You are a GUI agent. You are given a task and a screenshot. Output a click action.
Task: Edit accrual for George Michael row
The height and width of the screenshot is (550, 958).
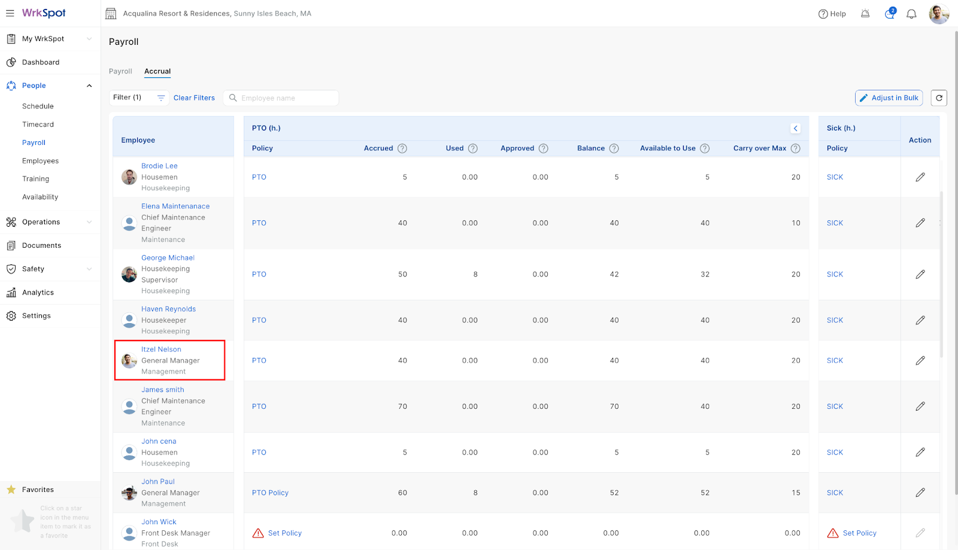[x=920, y=275]
